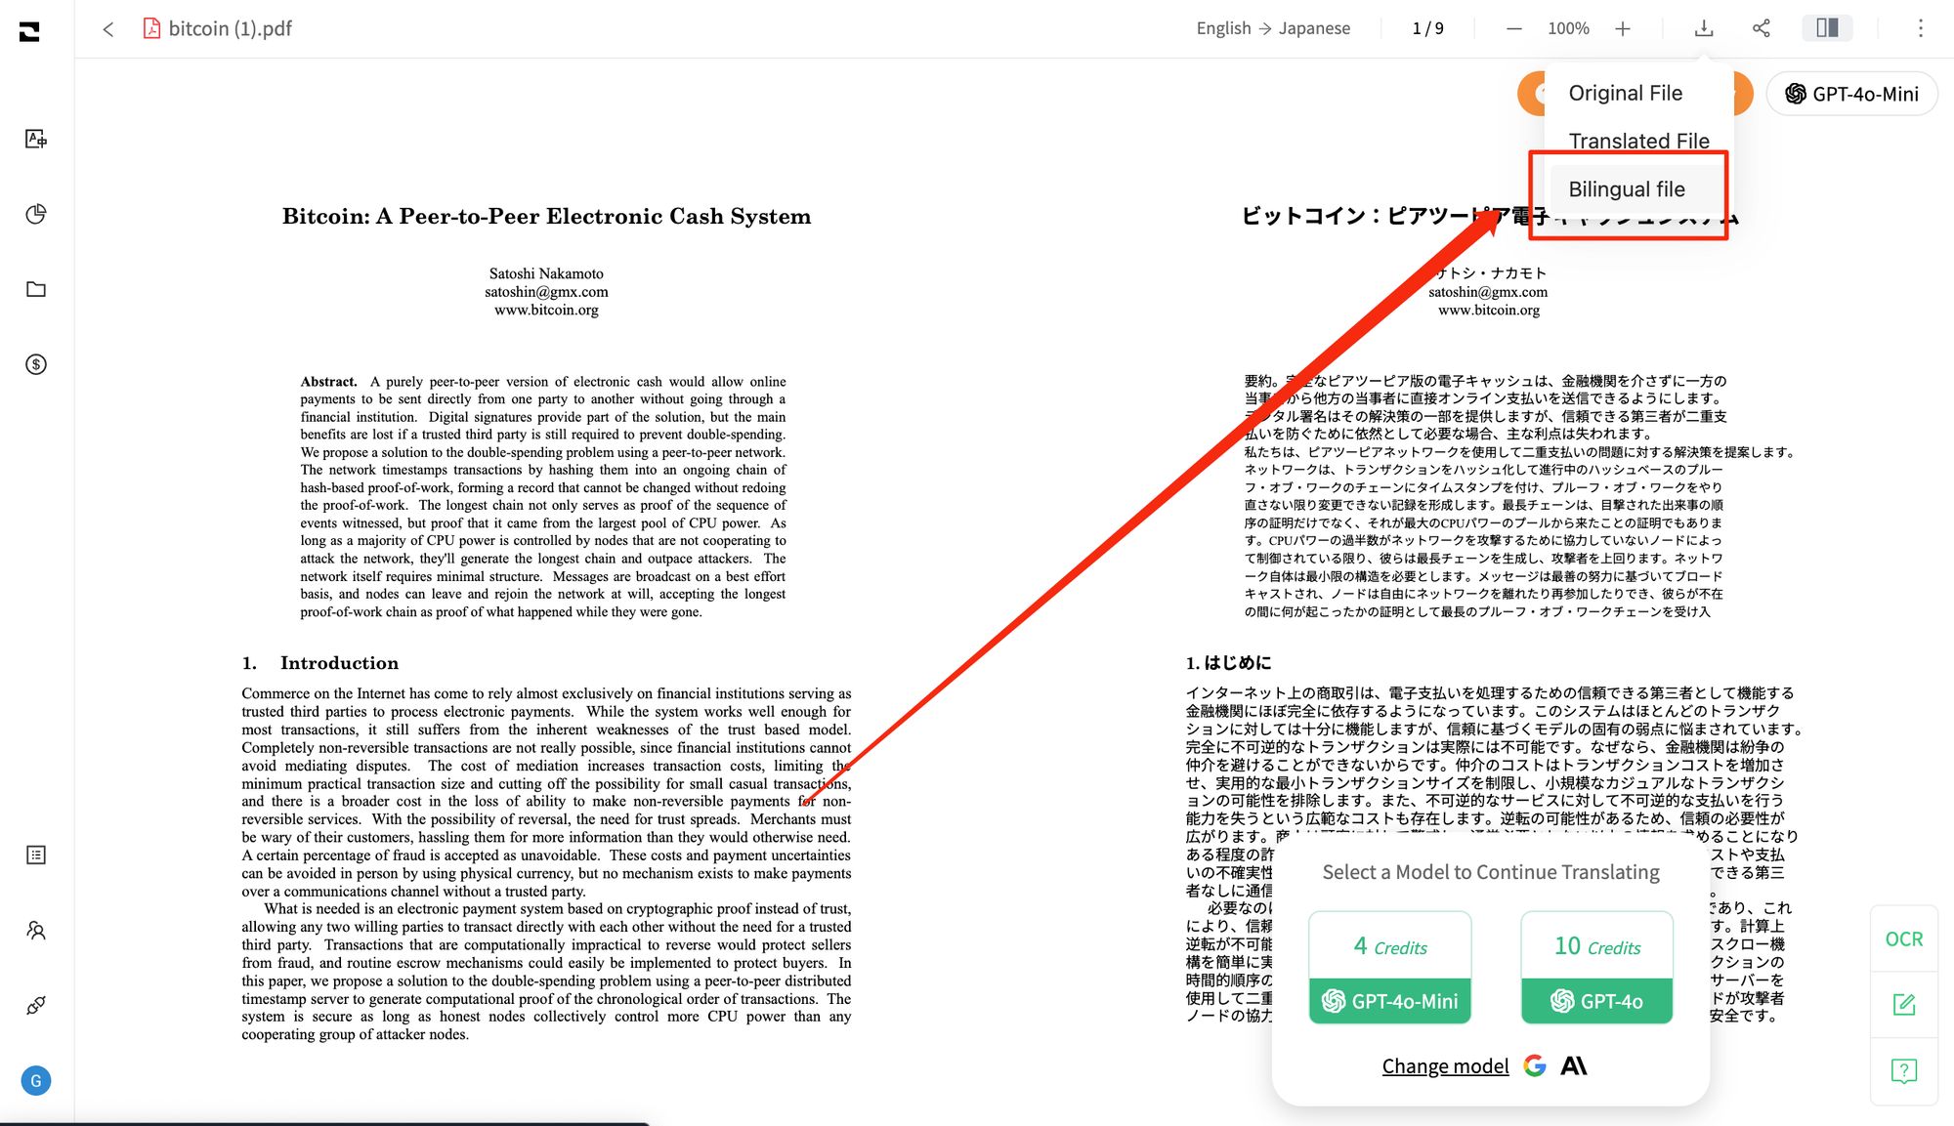Zoom in with the plus button
The image size is (1954, 1126).
click(x=1623, y=28)
